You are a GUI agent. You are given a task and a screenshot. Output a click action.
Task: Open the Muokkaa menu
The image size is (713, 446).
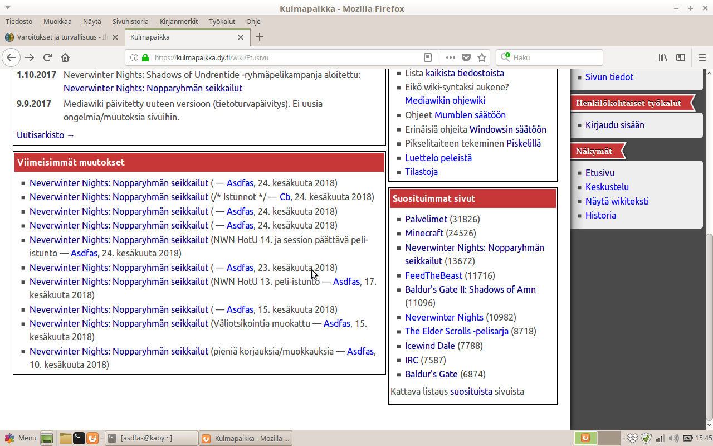pos(58,22)
